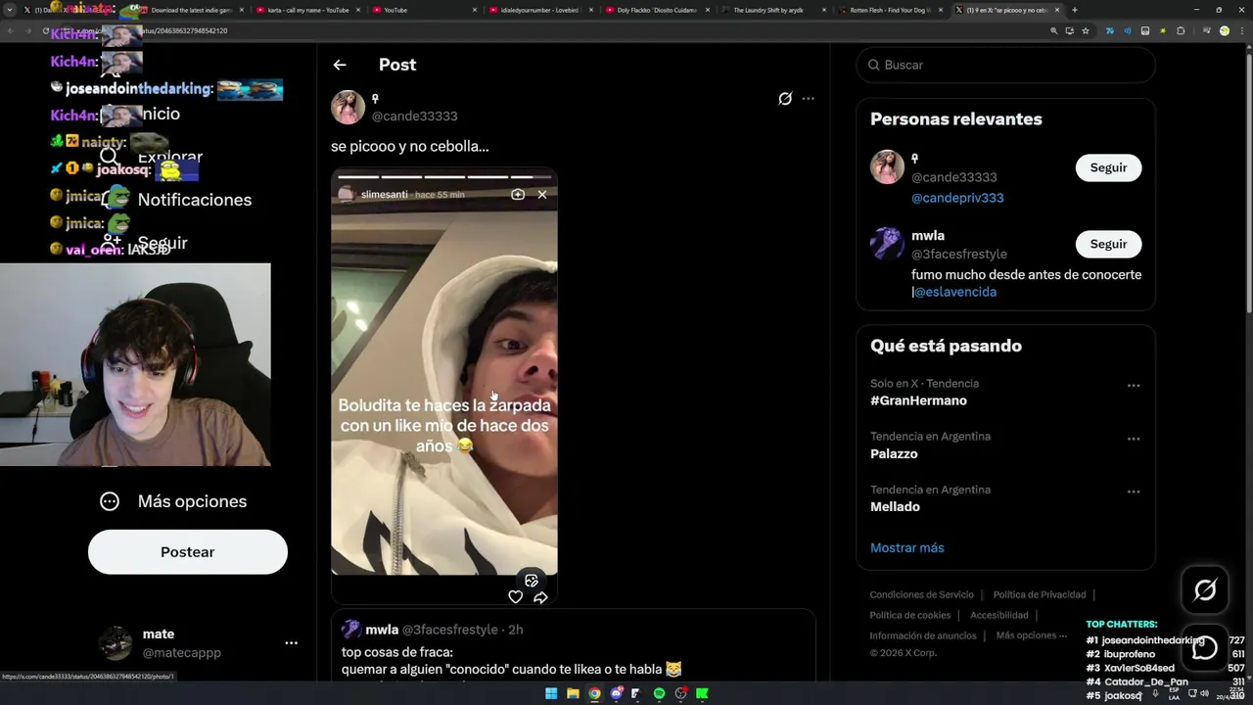Viewport: 1253px width, 705px height.
Task: Open @eslavencida mention link
Action: 955,292
